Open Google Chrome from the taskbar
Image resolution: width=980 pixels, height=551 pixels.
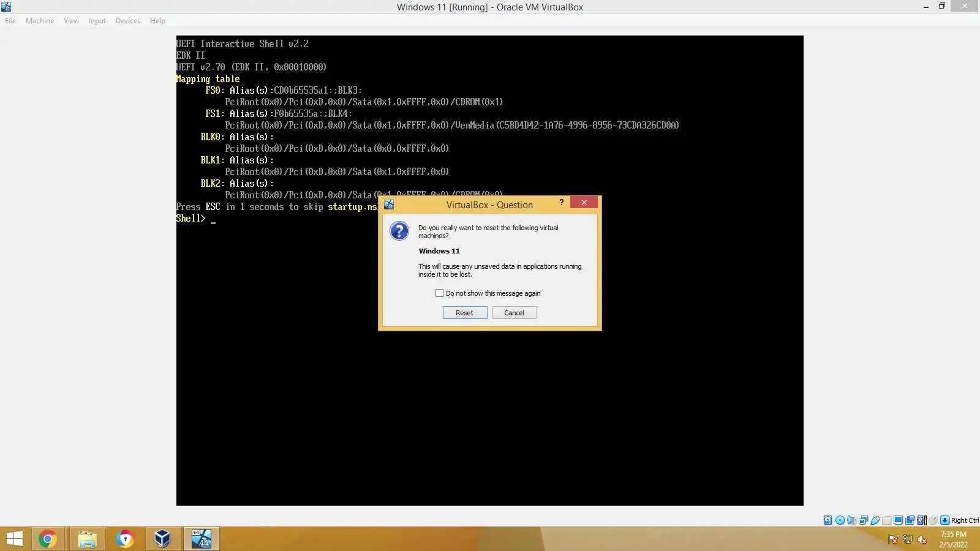(x=48, y=539)
